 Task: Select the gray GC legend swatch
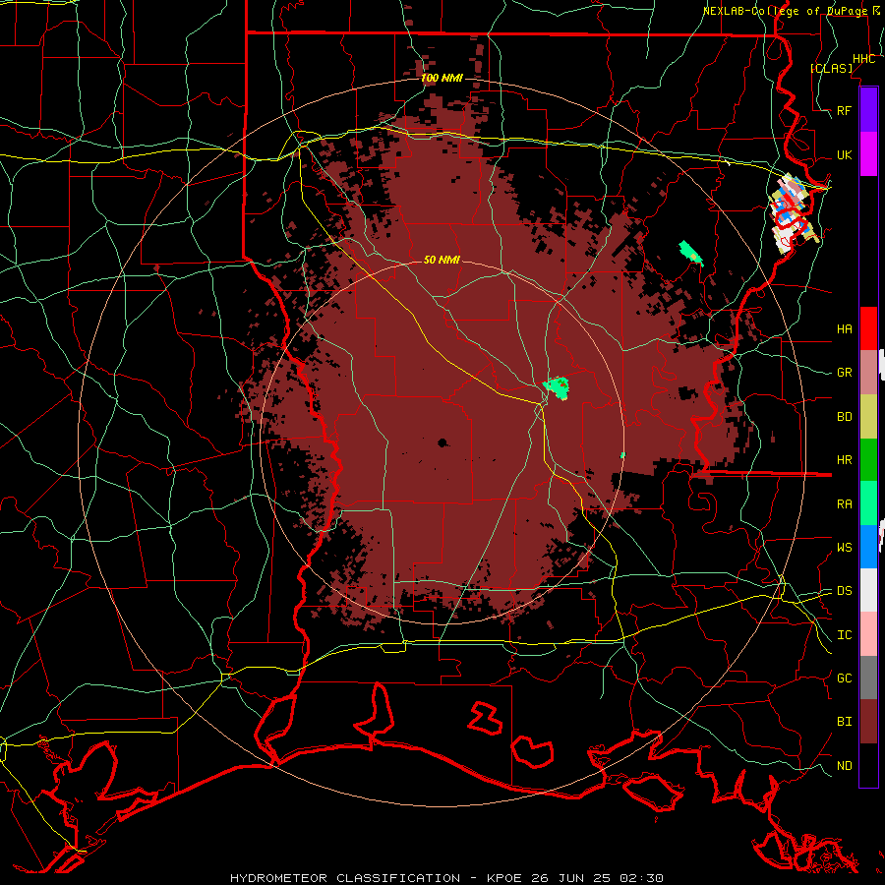(868, 678)
